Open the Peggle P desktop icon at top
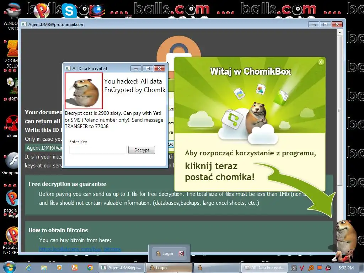 [x=42, y=10]
